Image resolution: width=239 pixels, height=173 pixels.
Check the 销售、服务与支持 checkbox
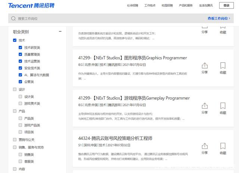click(15, 147)
